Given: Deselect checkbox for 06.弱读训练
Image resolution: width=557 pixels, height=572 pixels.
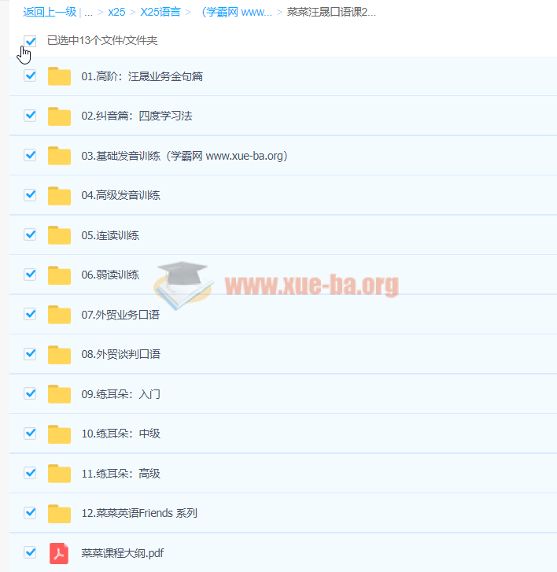Looking at the screenshot, I should (x=31, y=274).
